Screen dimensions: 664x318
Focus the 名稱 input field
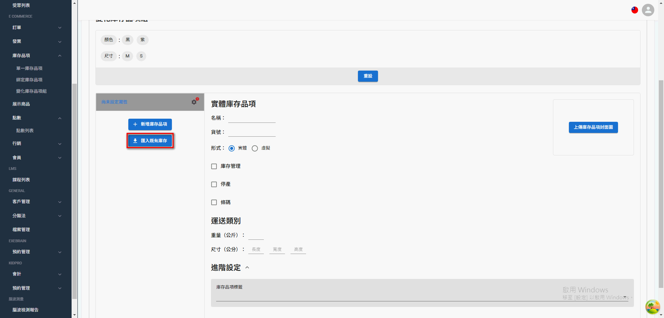(x=252, y=118)
